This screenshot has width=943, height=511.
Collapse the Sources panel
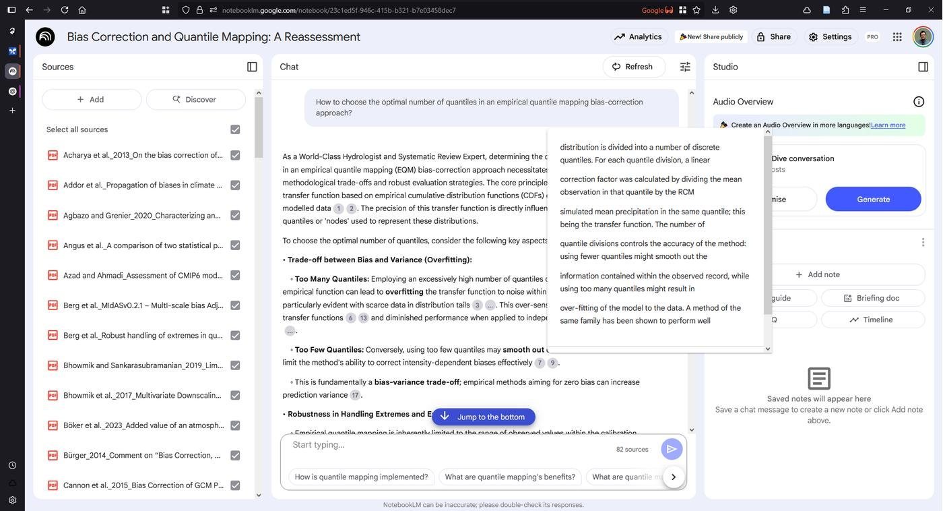252,67
